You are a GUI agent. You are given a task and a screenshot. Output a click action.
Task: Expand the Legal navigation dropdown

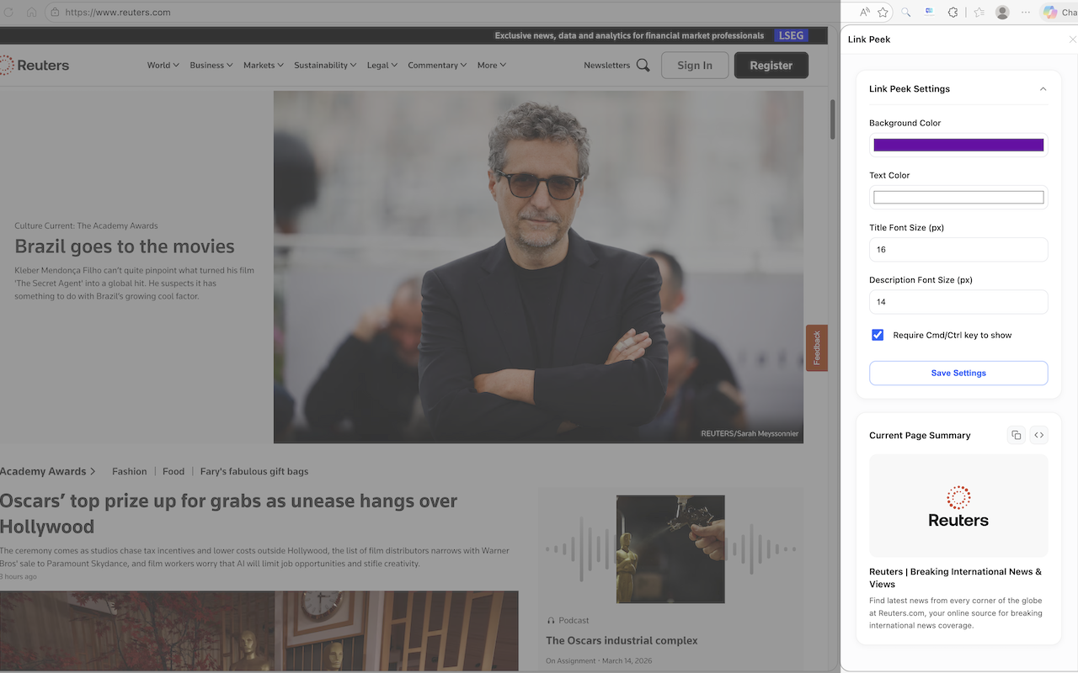click(x=382, y=65)
